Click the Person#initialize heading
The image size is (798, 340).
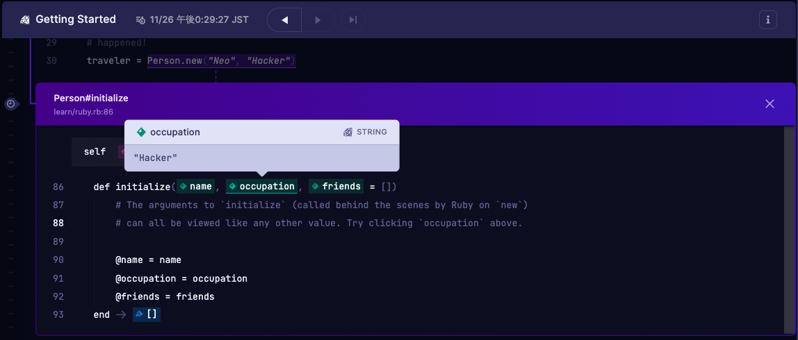point(91,98)
